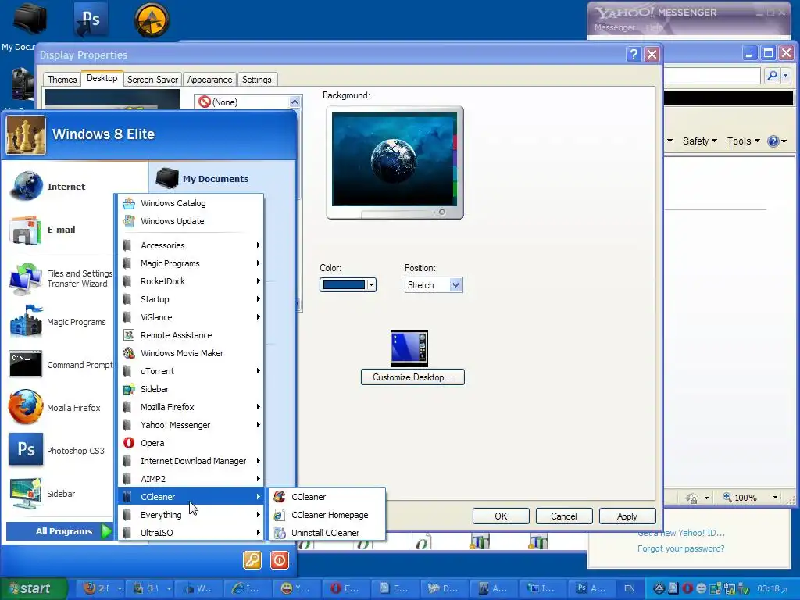Open AIMP2 menu item
The height and width of the screenshot is (600, 800).
(191, 479)
